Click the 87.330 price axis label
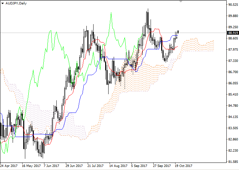239x170 pixels. click(233, 61)
